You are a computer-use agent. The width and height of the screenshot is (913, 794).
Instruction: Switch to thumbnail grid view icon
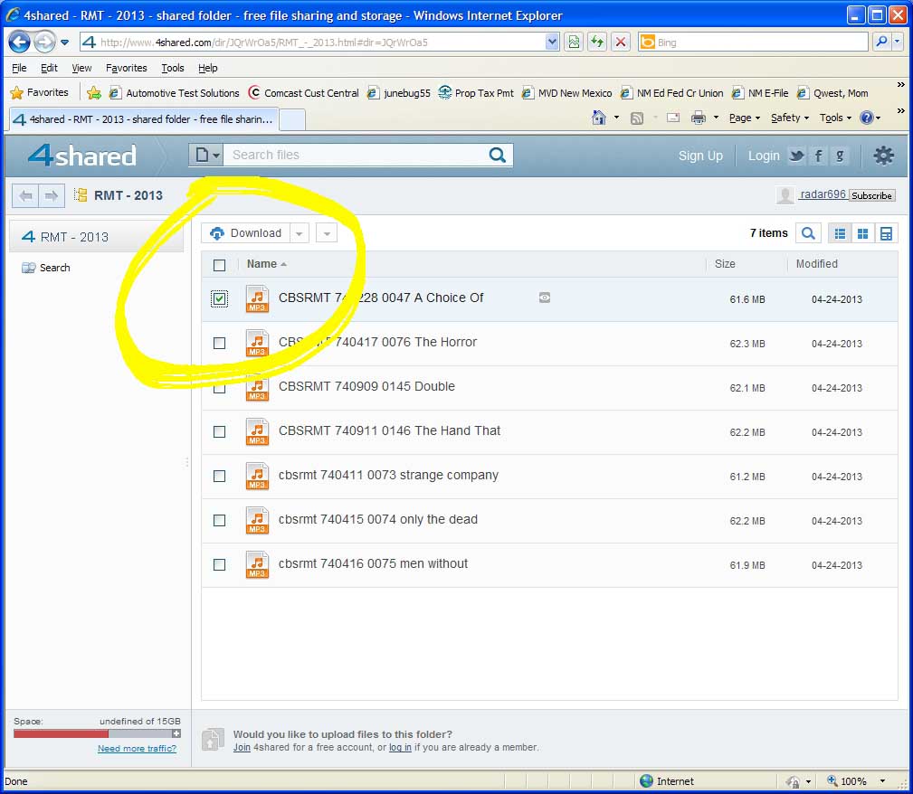(863, 233)
